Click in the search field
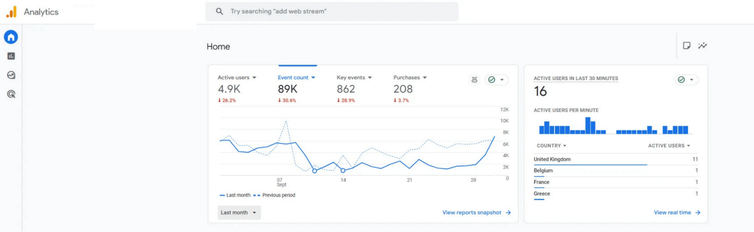Image resolution: width=754 pixels, height=232 pixels. coord(332,11)
